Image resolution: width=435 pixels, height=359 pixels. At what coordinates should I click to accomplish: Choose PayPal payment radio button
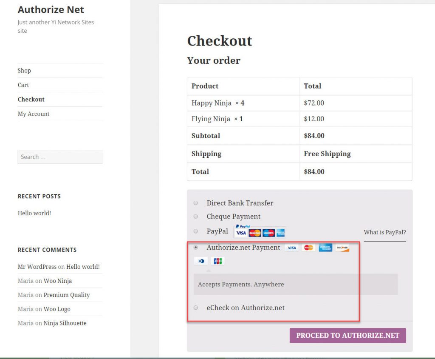(x=195, y=231)
